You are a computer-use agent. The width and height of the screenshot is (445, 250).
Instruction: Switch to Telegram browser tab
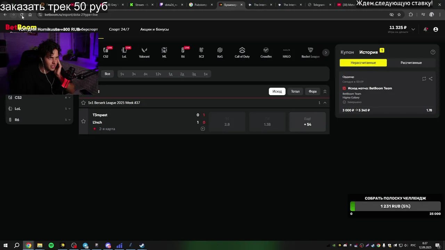click(x=319, y=5)
